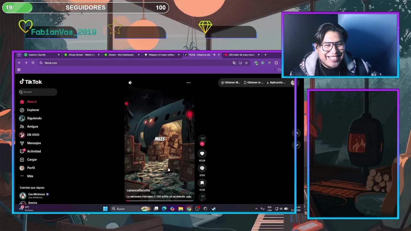Open a new browser tab

pyautogui.click(x=265, y=55)
